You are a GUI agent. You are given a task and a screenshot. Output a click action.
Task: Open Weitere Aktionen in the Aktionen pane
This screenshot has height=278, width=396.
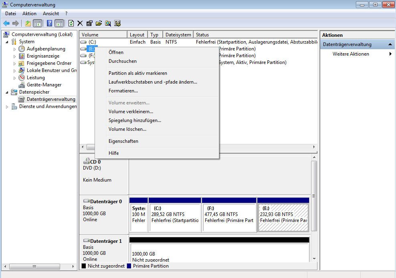(x=357, y=54)
